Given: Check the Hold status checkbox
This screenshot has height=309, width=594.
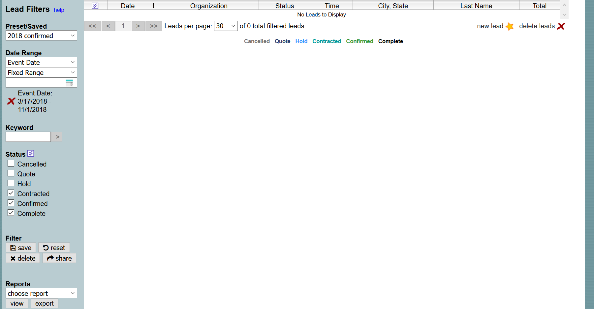Looking at the screenshot, I should click(11, 183).
